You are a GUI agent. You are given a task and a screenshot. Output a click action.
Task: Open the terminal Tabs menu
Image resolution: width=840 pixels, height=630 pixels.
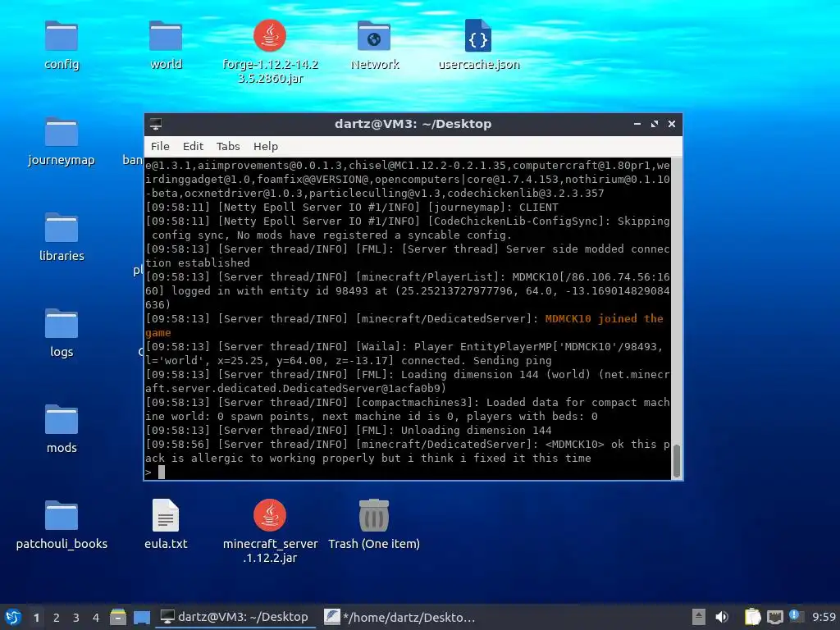click(228, 146)
